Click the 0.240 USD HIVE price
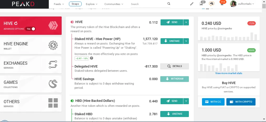The height and width of the screenshot is (122, 266). tap(211, 23)
